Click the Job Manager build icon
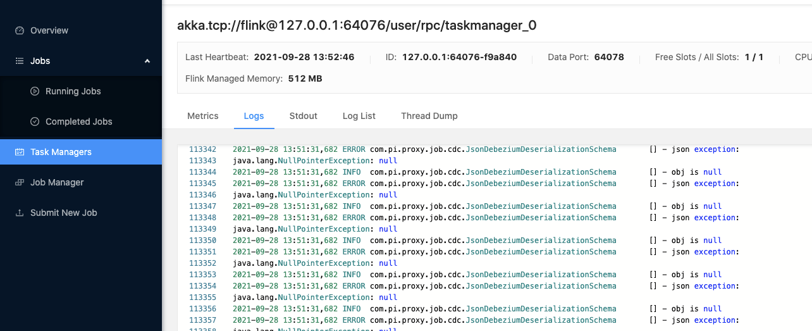 (20, 182)
